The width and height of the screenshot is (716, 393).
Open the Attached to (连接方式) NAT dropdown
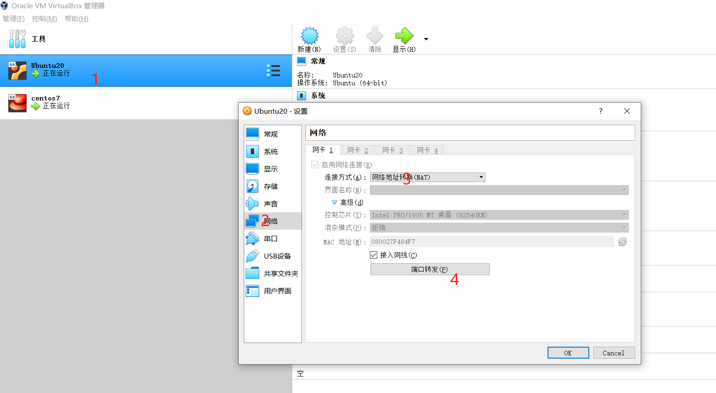point(428,177)
